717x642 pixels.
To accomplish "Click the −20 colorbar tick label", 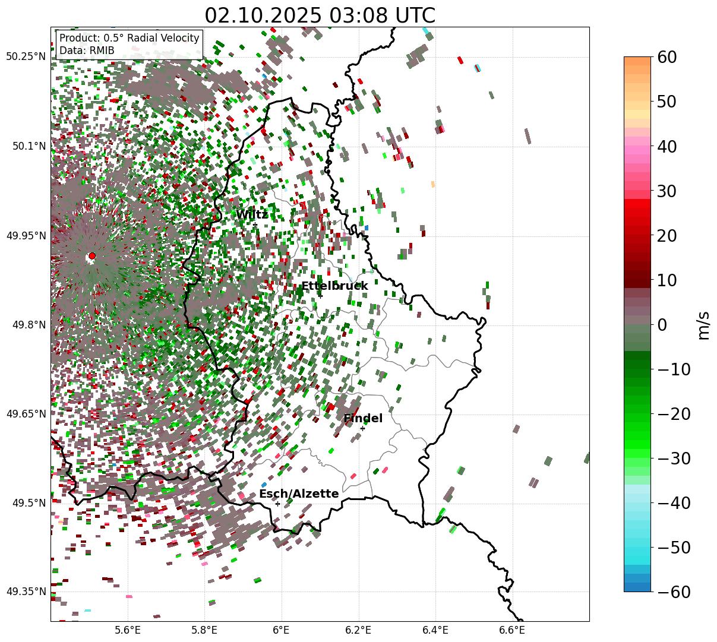I will pos(673,413).
